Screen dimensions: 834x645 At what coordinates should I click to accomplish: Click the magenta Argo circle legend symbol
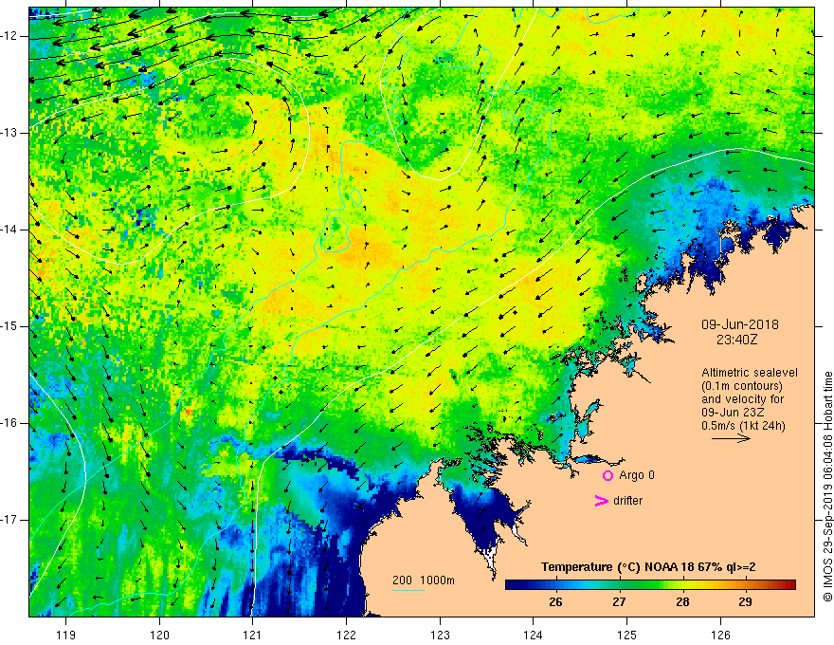[x=607, y=476]
